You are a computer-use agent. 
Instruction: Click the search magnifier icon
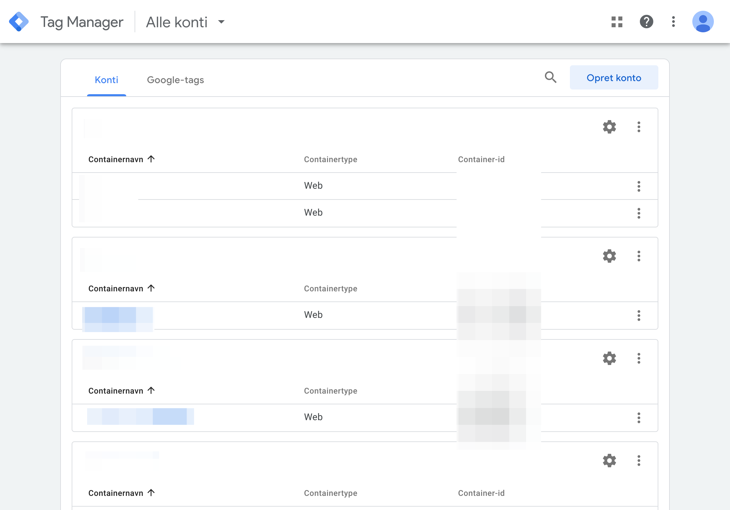click(551, 77)
